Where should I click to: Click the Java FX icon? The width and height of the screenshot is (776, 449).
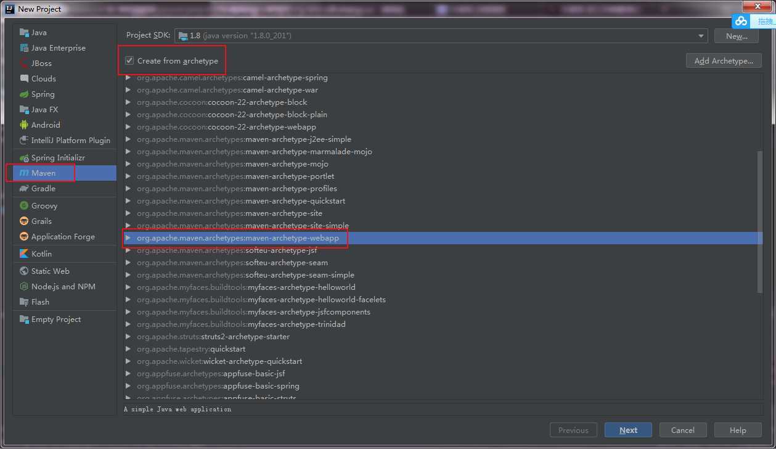(x=24, y=110)
